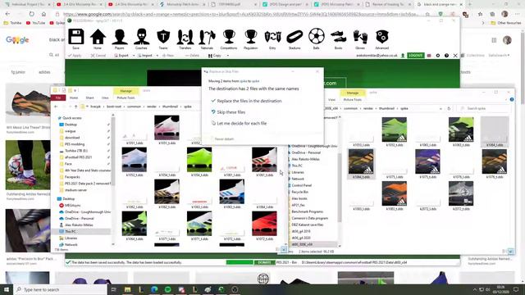Open the Entry shields icon
This screenshot has width=525, height=295.
[272, 36]
